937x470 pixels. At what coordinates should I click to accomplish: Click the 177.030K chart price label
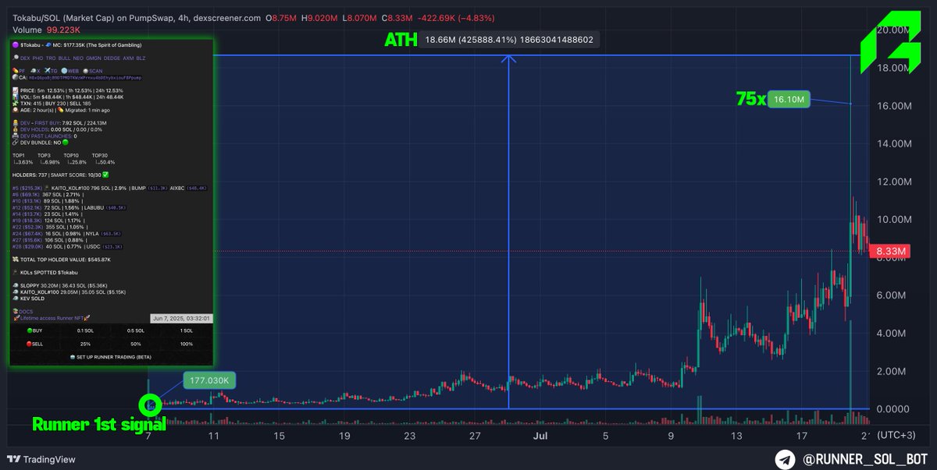[211, 381]
